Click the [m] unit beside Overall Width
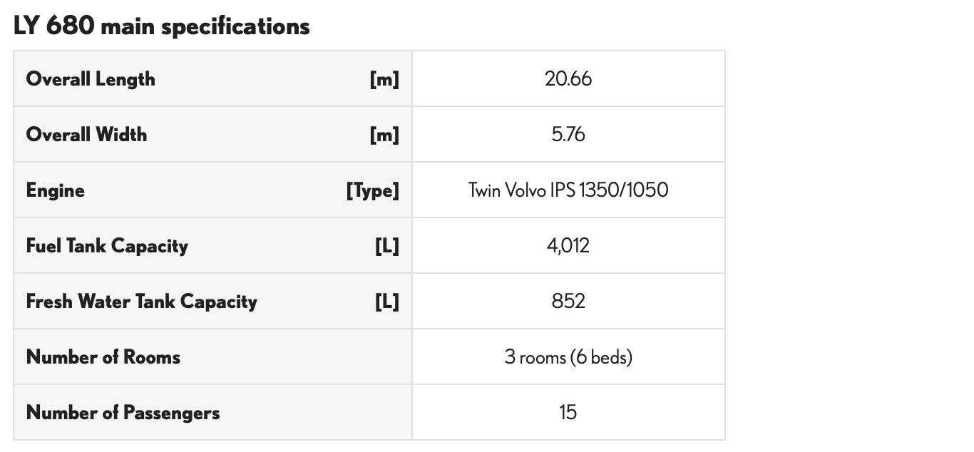The image size is (974, 452). coord(384,135)
